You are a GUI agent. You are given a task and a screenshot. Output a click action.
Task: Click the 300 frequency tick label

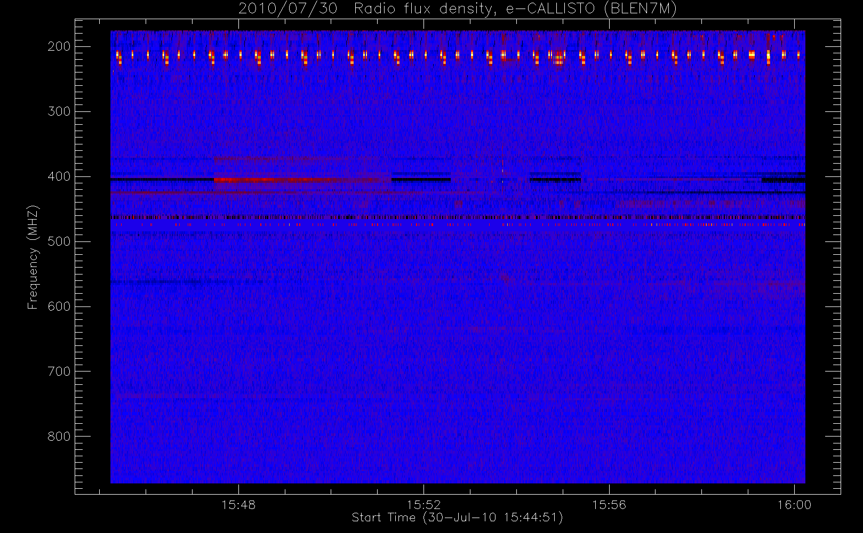click(x=59, y=111)
